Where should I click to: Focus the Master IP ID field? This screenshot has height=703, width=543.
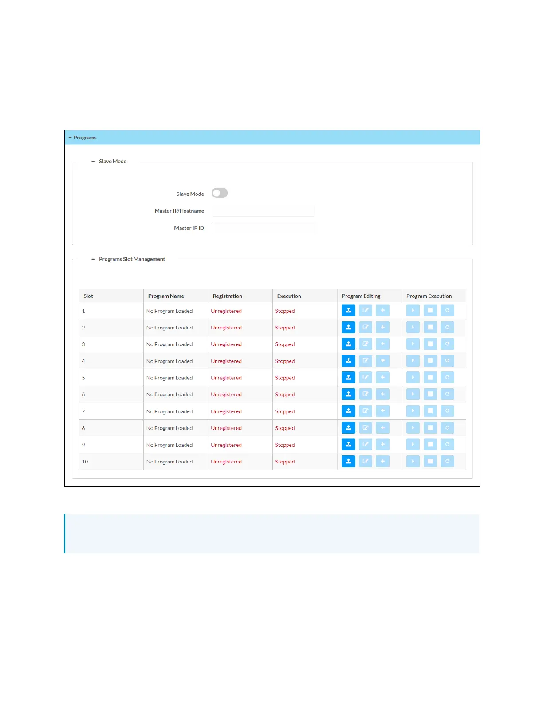click(263, 228)
